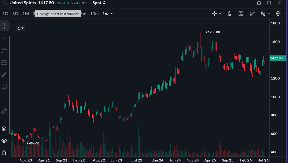Click the Nov 24 date label on the time axis
The image size is (288, 163).
coord(193,160)
